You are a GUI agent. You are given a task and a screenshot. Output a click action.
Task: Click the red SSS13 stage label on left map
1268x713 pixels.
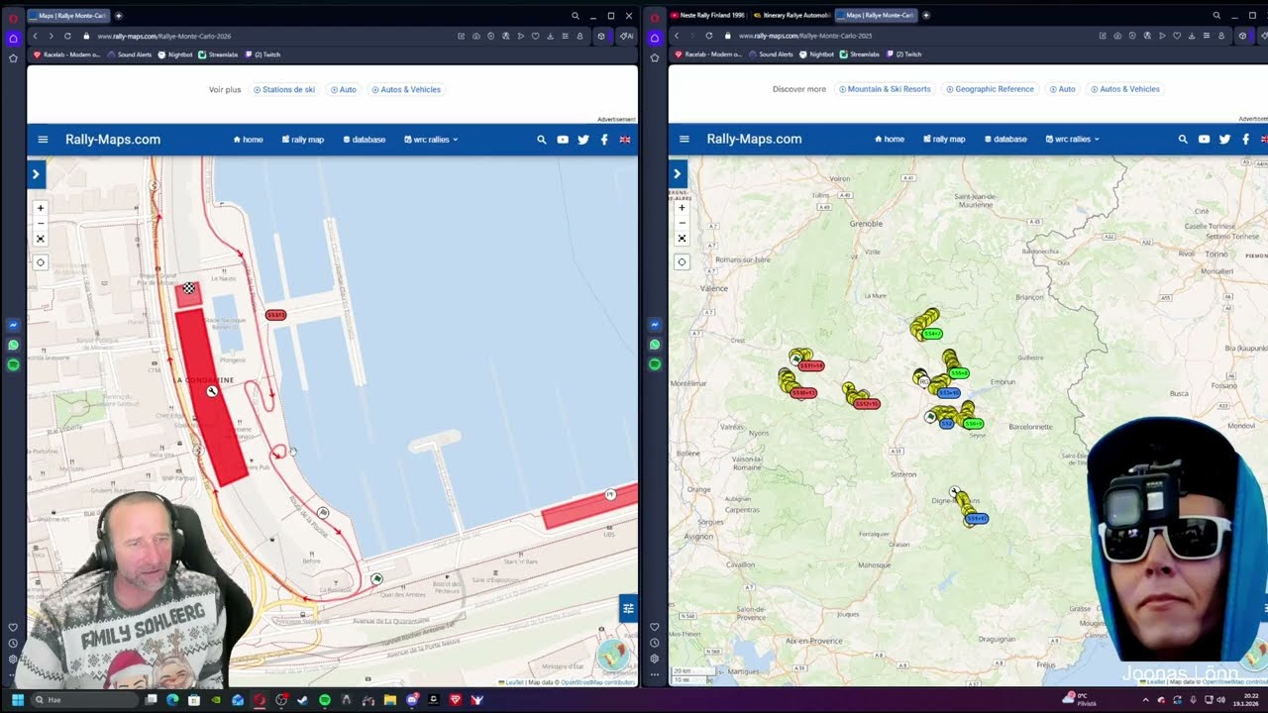pyautogui.click(x=275, y=315)
